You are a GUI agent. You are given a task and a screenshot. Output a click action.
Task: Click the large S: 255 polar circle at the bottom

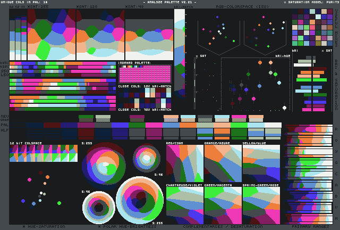[x=140, y=200]
